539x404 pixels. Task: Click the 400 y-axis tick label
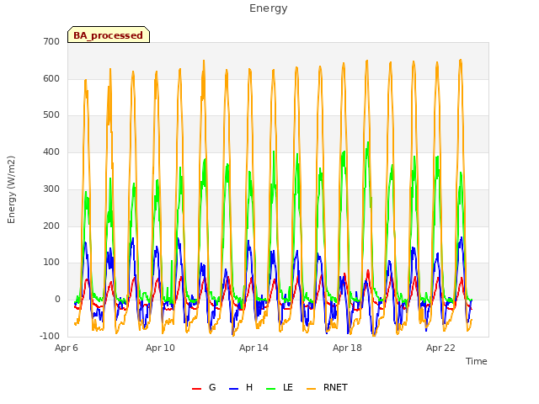pos(51,151)
